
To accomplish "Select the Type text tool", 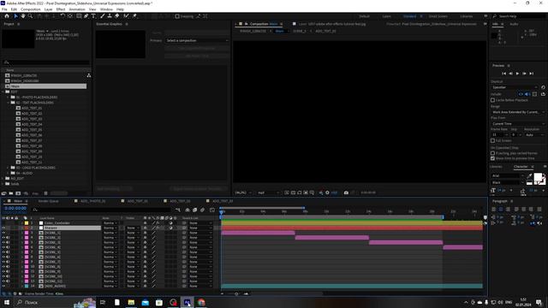I will pos(93,16).
